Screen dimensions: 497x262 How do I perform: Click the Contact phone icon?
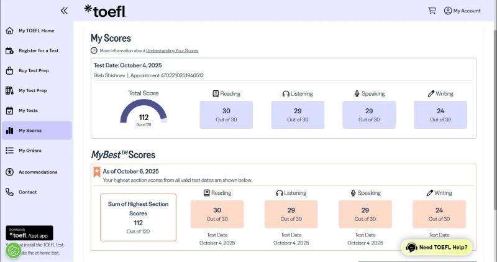tap(9, 192)
